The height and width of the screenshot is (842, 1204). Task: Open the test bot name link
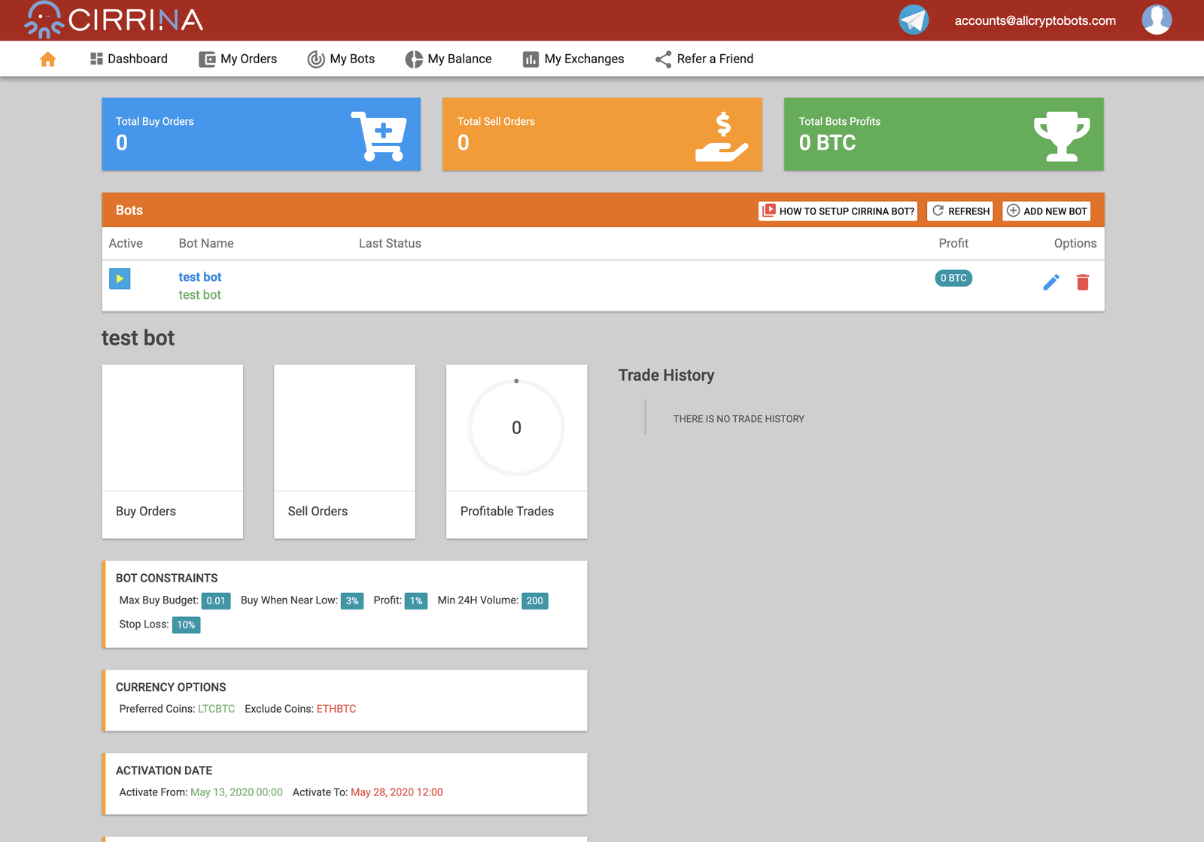click(200, 277)
